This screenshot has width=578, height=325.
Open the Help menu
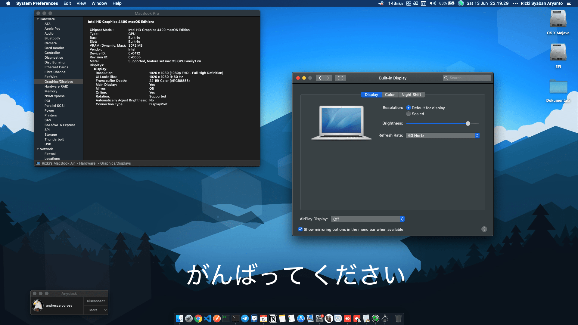(117, 3)
